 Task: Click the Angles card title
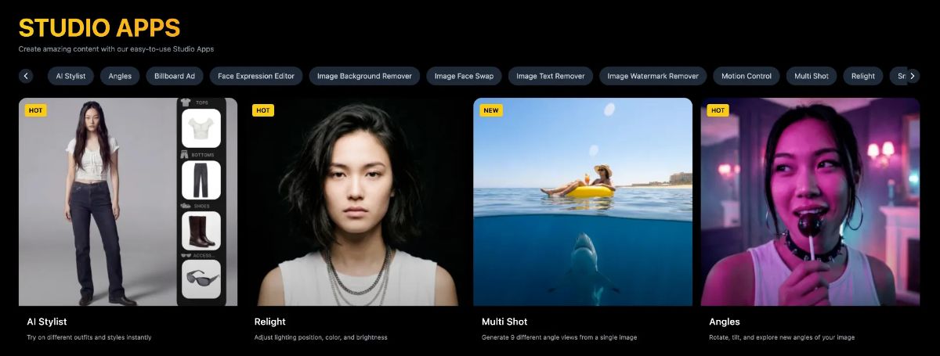tap(724, 322)
